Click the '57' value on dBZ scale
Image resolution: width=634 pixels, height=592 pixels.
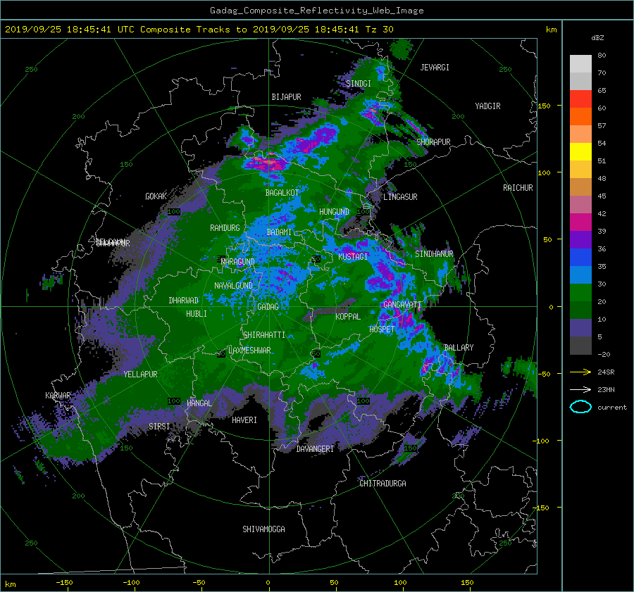coord(602,126)
